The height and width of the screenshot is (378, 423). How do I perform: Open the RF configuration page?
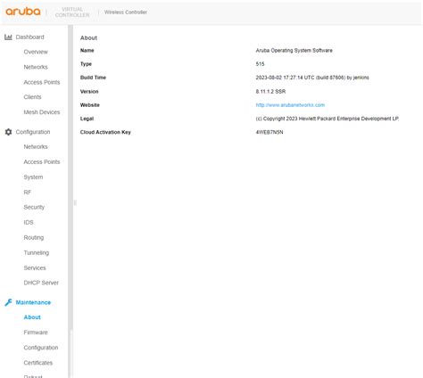pyautogui.click(x=28, y=193)
